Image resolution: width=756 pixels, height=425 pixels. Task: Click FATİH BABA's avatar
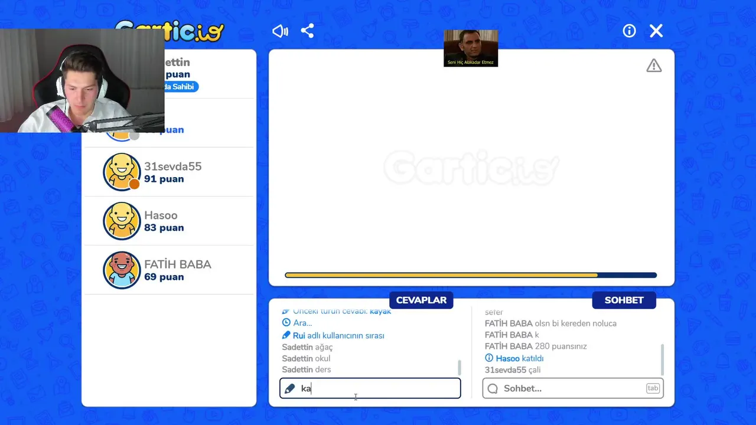(x=122, y=270)
